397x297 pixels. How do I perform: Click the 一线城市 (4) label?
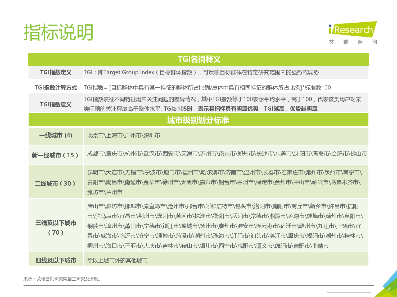point(56,135)
